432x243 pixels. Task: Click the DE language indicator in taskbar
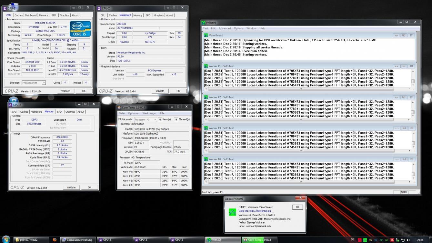tap(353, 240)
